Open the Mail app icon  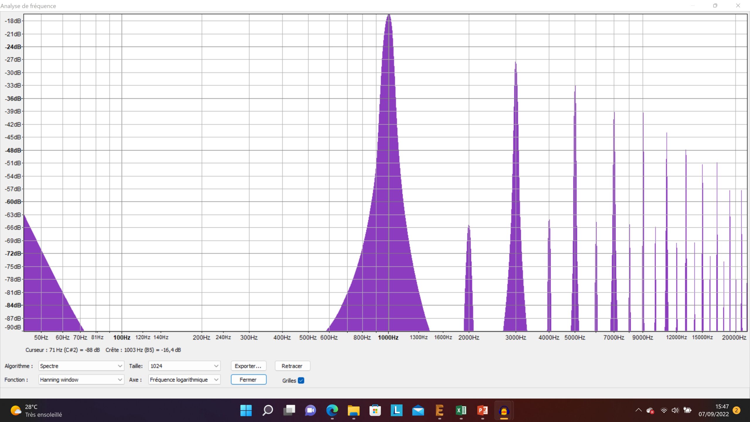[418, 410]
